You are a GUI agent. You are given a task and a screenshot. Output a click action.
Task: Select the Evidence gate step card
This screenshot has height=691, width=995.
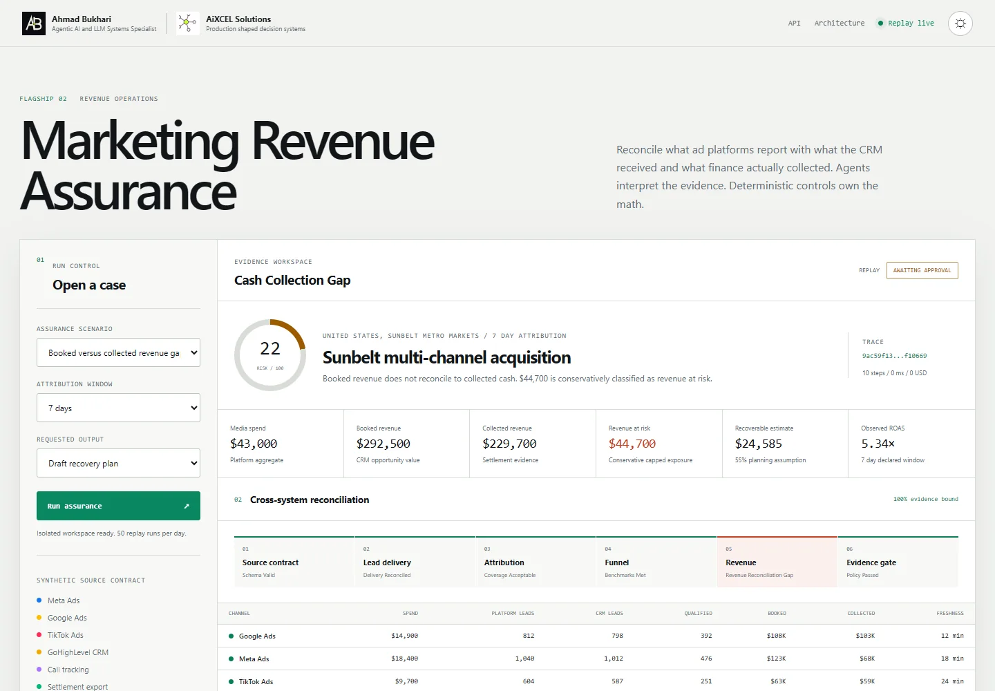898,562
